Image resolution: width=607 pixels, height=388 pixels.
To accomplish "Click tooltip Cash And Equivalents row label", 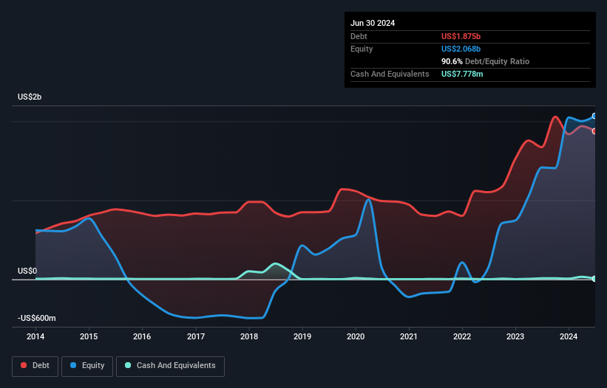I will click(390, 74).
